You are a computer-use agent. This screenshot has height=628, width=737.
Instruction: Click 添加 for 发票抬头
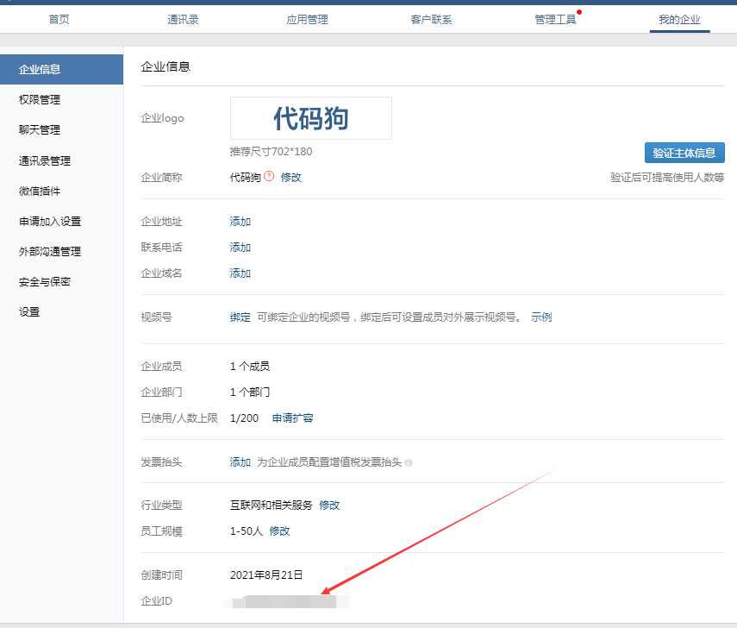coord(240,462)
